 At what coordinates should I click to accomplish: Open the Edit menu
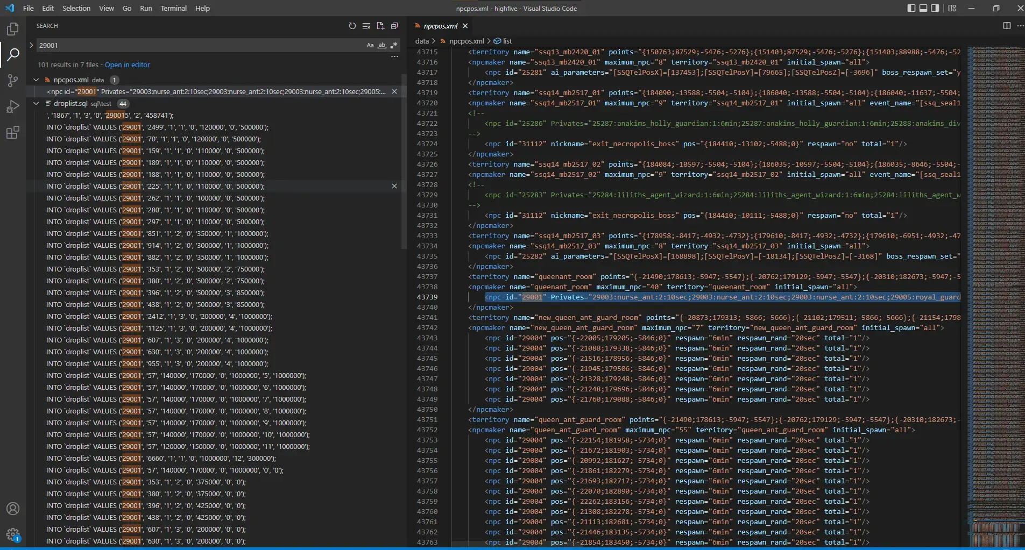(48, 8)
